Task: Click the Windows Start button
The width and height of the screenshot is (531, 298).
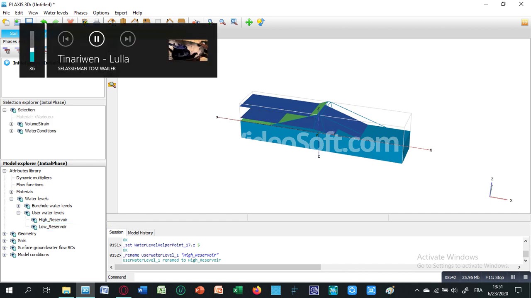Action: point(9,290)
